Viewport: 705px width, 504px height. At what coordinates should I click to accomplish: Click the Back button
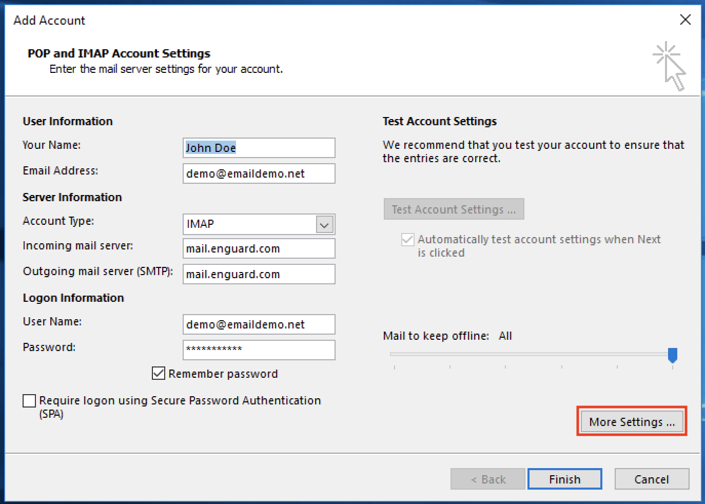point(488,479)
